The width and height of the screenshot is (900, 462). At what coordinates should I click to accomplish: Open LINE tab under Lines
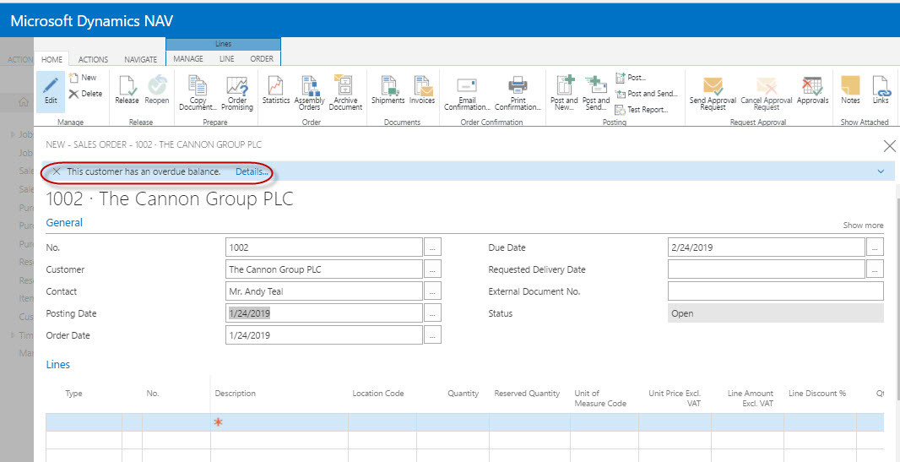[x=227, y=58]
